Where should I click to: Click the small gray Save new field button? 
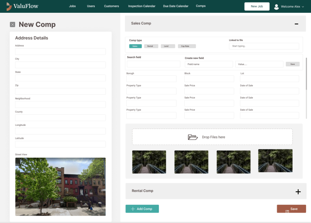click(x=292, y=64)
